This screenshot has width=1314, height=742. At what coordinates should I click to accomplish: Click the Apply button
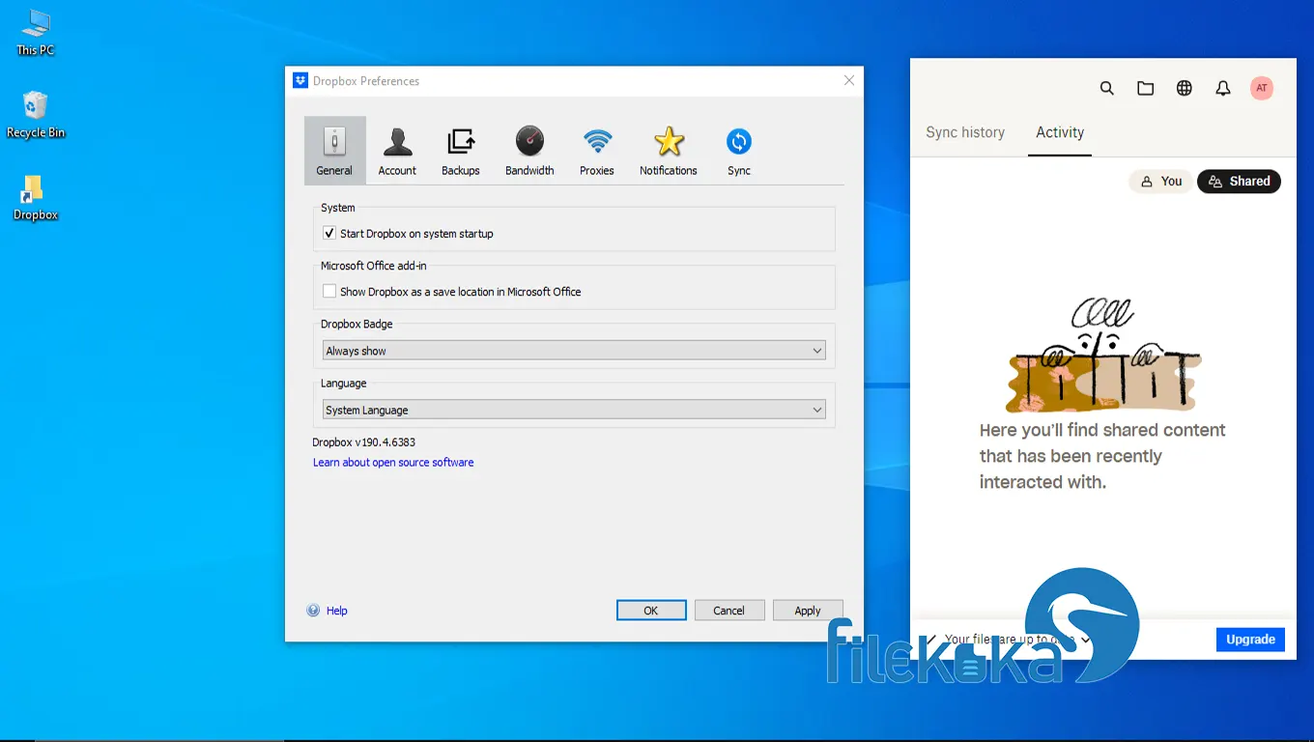tap(808, 611)
